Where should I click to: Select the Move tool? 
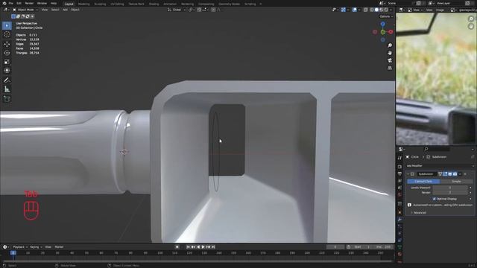click(7, 44)
